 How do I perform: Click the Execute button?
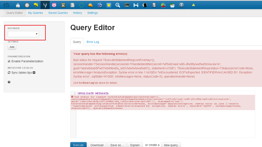[x=78, y=145]
